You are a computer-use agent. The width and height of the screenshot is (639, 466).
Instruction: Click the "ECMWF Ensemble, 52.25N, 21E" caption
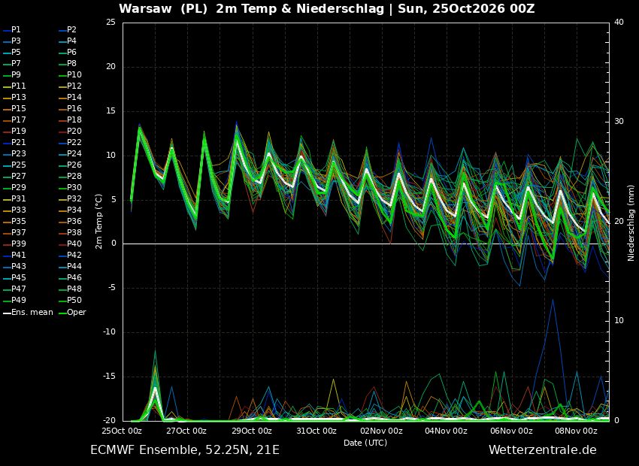click(185, 450)
